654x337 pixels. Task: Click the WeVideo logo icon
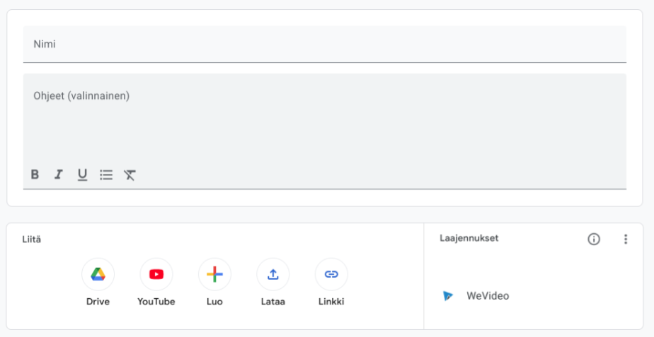(x=448, y=296)
